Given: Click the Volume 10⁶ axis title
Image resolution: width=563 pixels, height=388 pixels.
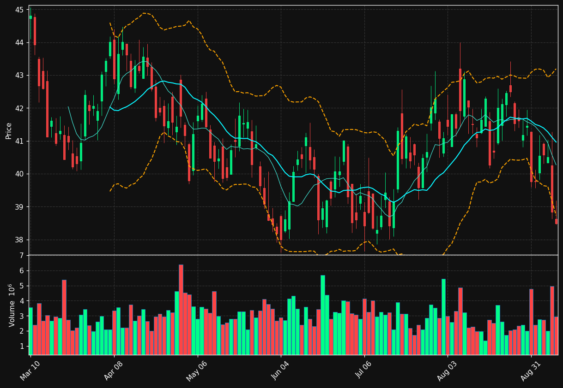Looking at the screenshot, I should coord(11,305).
